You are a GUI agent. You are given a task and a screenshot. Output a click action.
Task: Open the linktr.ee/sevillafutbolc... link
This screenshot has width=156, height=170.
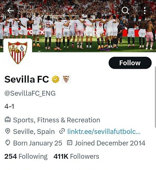(104, 132)
